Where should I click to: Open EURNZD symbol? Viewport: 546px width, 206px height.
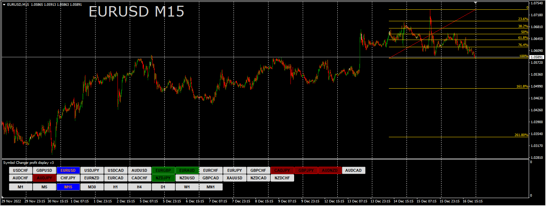pos(92,178)
